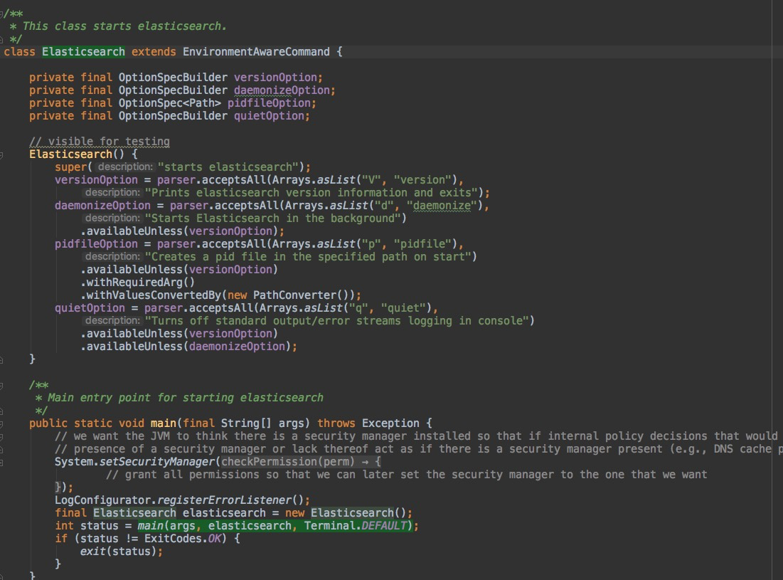This screenshot has height=580, width=783.
Task: Click the '// presence of a security manager' comment
Action: point(418,449)
